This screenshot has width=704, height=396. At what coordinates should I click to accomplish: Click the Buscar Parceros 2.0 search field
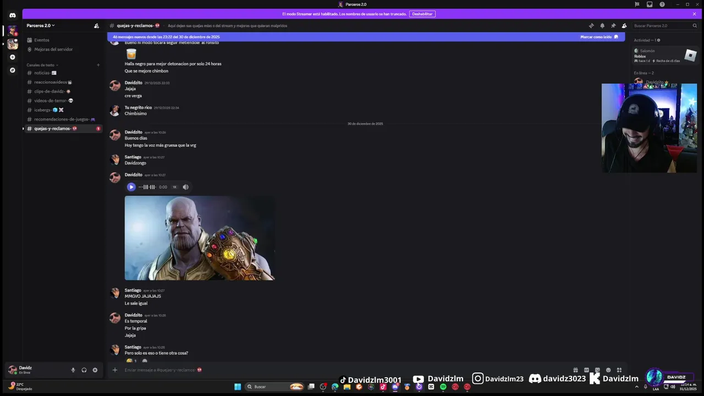tap(665, 26)
